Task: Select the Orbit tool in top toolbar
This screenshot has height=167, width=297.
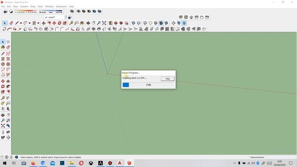Action: tap(88, 23)
